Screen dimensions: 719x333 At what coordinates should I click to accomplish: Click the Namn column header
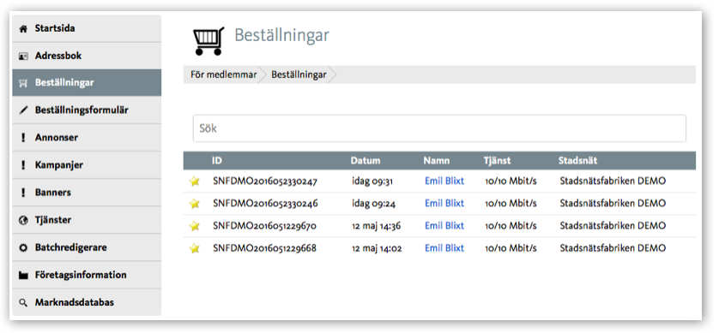click(x=437, y=161)
